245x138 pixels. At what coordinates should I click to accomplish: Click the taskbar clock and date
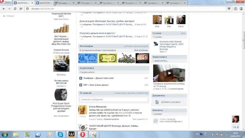pos(235,135)
